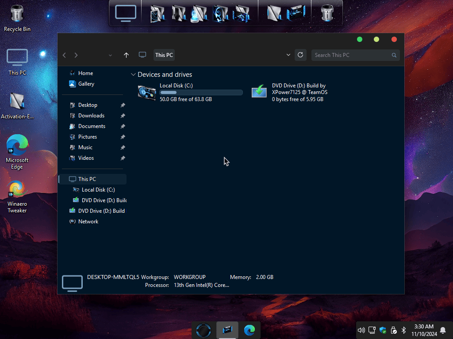Select Pictures in the sidebar

pos(87,137)
